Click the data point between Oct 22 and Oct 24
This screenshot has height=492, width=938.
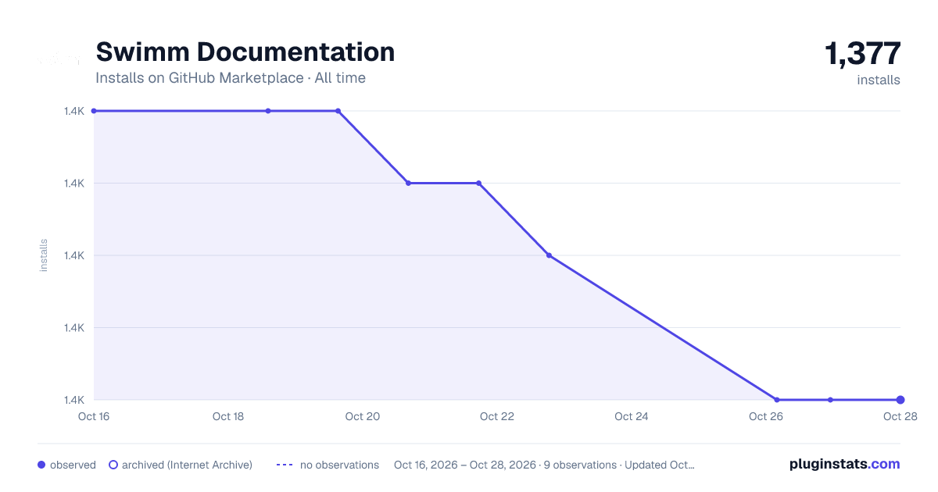549,255
